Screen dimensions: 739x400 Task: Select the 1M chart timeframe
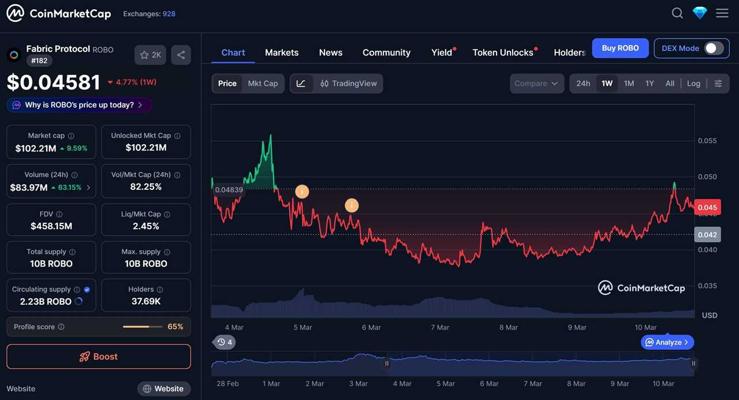click(628, 83)
